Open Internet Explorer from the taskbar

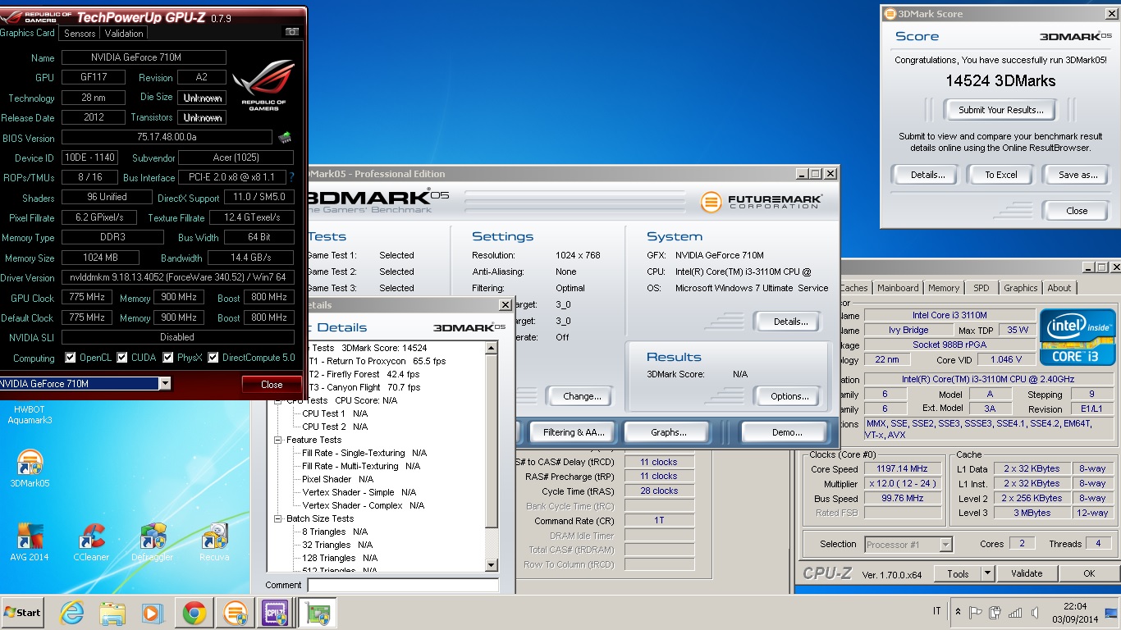pyautogui.click(x=72, y=613)
